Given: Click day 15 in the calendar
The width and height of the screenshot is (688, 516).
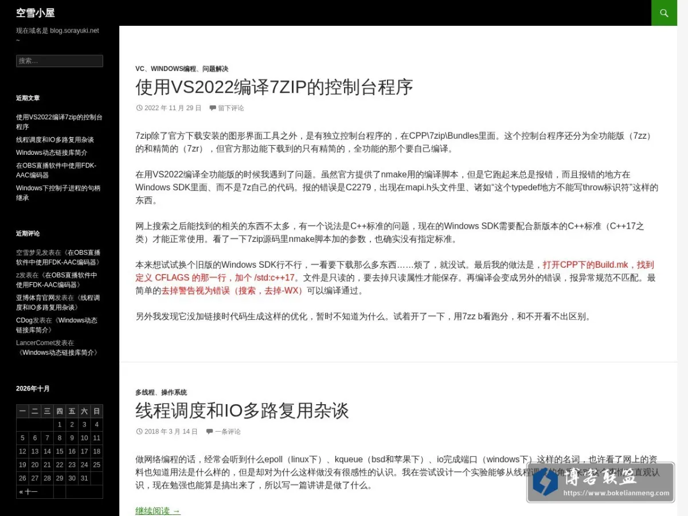Looking at the screenshot, I should point(60,452).
